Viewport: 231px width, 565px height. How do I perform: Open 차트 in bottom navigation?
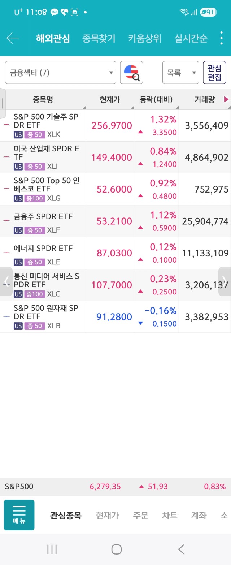pos(170,516)
